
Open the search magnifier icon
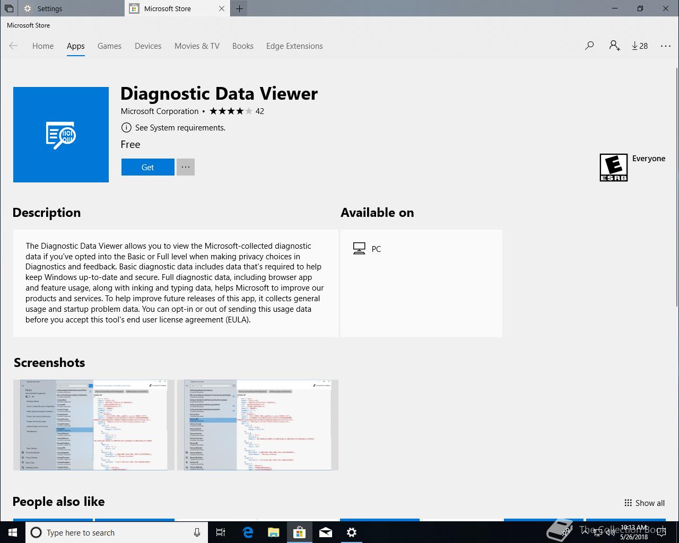pos(589,46)
